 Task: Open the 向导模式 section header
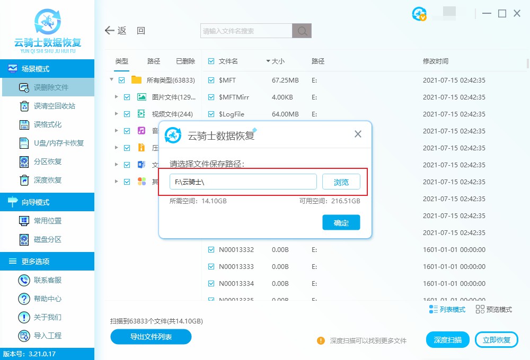tap(47, 202)
